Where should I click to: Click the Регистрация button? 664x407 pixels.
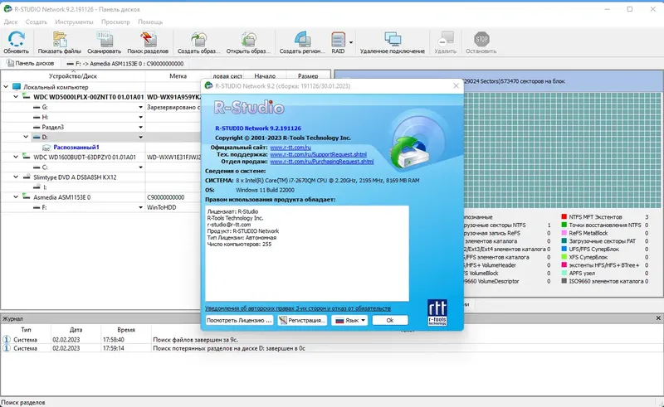302,320
